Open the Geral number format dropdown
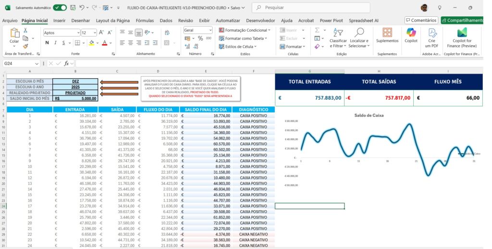 click(209, 30)
